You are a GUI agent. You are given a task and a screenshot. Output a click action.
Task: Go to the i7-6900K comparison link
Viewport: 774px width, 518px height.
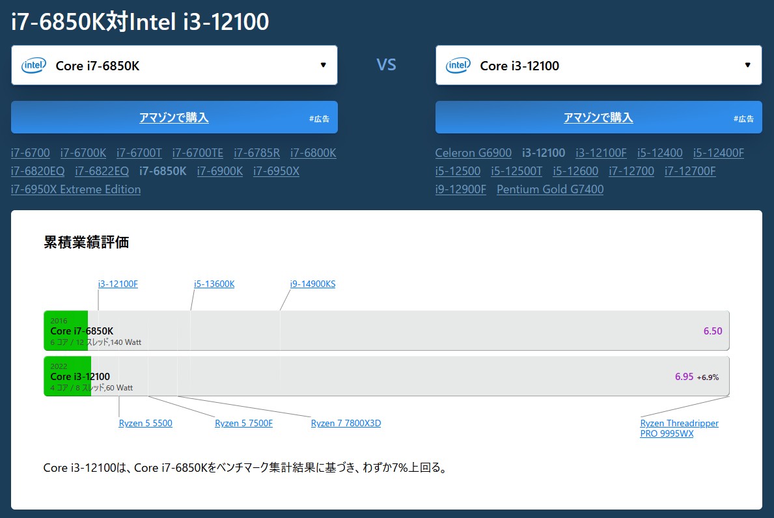220,171
